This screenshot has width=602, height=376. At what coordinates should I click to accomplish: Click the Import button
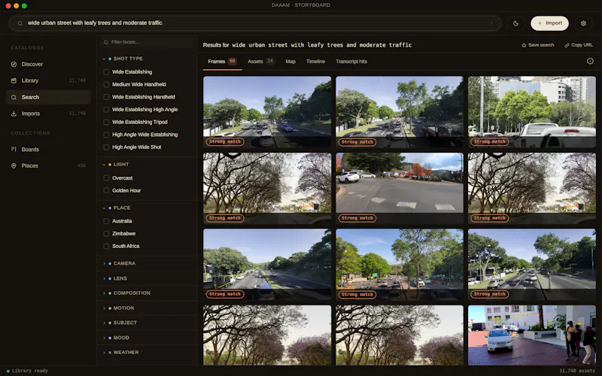click(549, 23)
